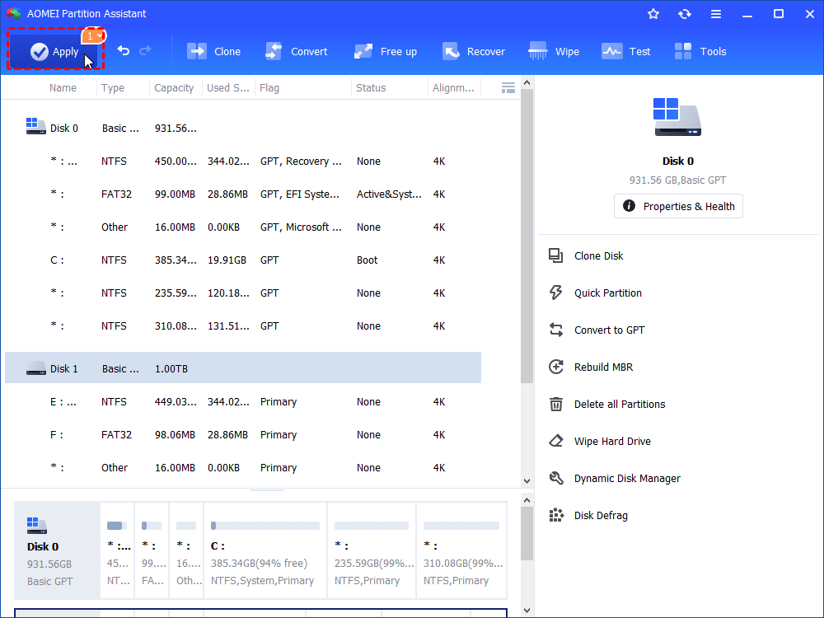Click the disk map scrollbar up arrow

[x=527, y=500]
